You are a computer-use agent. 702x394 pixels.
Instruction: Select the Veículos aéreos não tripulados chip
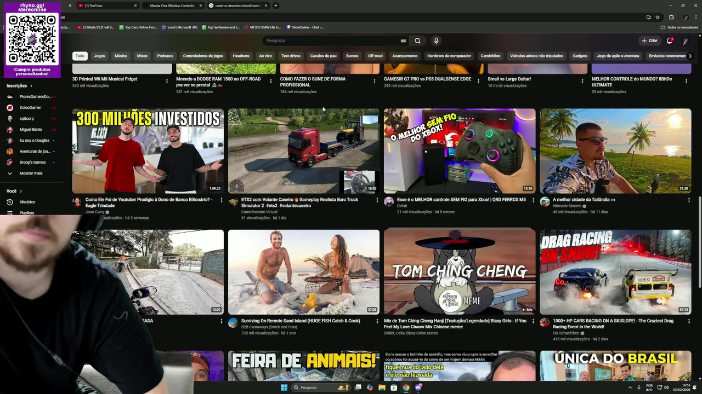536,56
